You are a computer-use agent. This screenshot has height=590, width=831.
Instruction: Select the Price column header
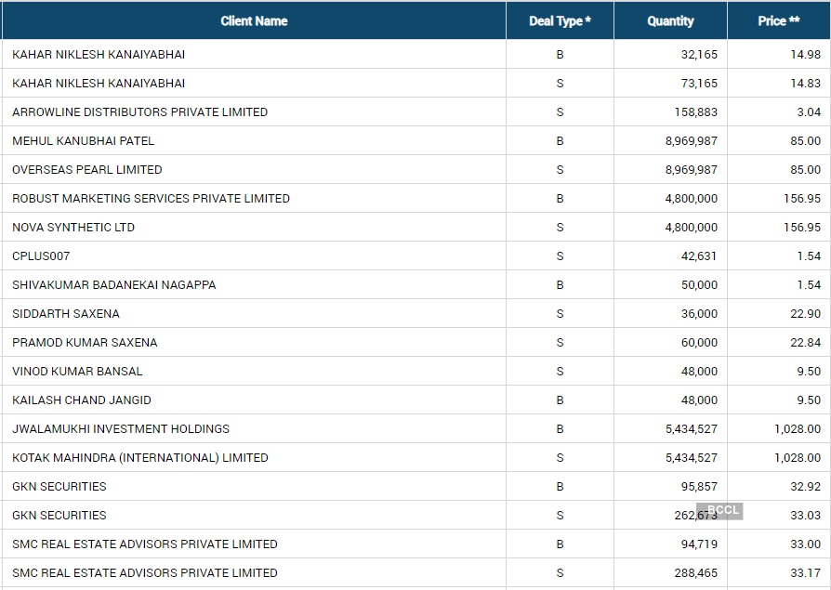tap(778, 20)
